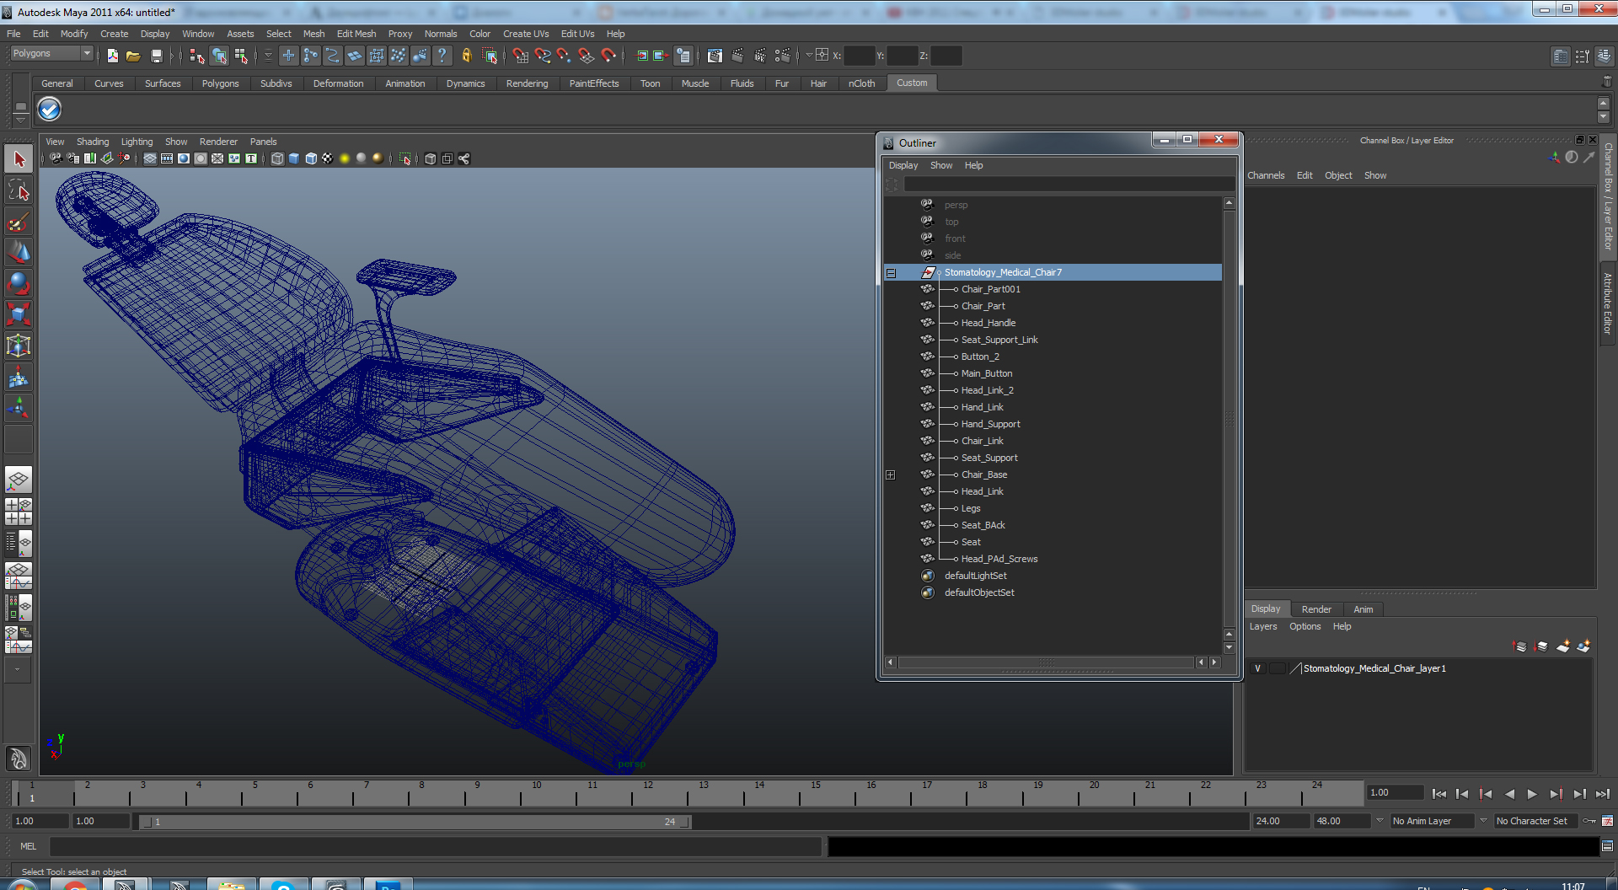Screen dimensions: 1618x890
Task: Click Select by object type mode
Action: tap(219, 56)
